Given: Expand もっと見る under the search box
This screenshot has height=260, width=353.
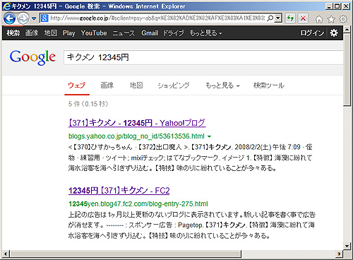Looking at the screenshot, I should pyautogui.click(x=222, y=85).
